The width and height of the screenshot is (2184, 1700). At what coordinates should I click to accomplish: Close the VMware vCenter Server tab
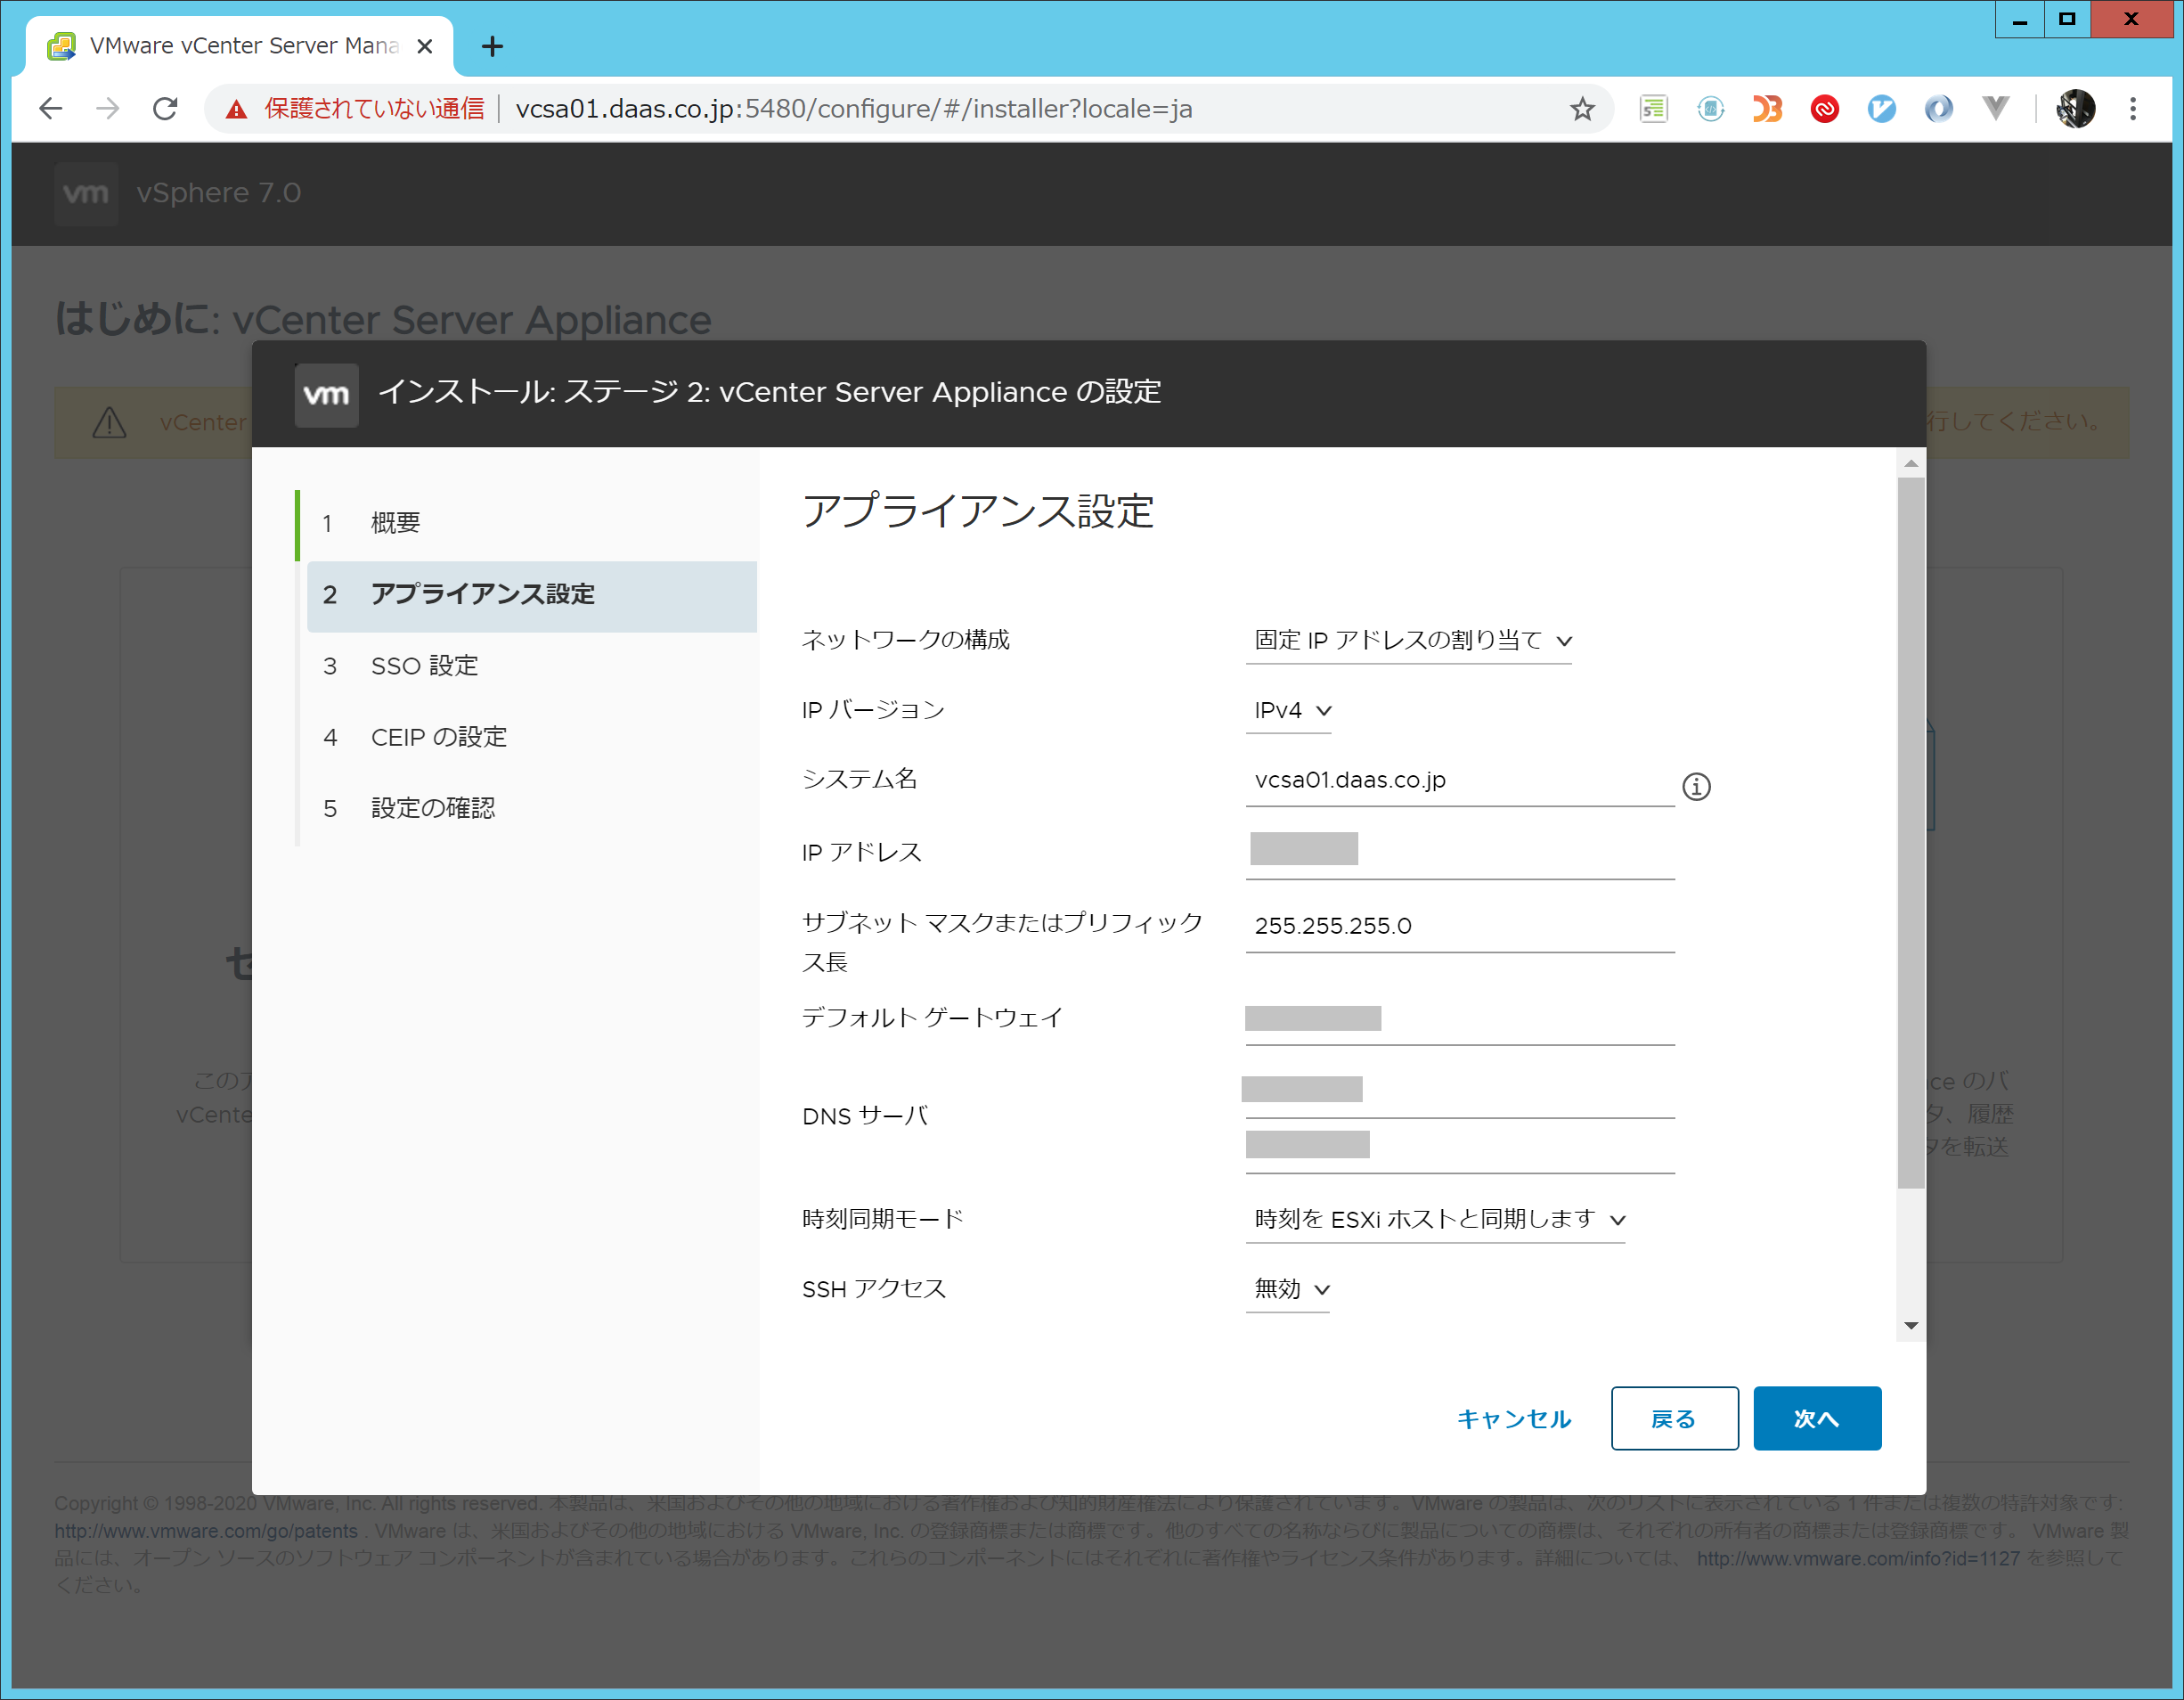425,46
